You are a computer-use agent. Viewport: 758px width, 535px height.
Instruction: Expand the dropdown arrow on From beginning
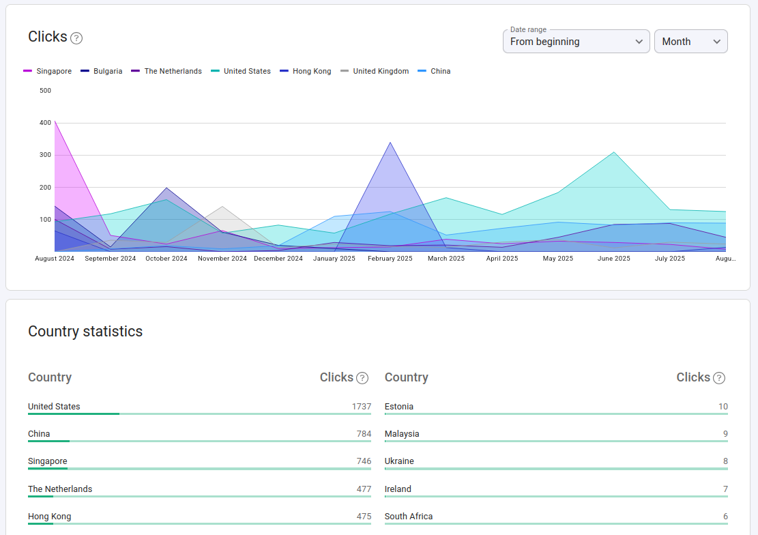click(639, 42)
